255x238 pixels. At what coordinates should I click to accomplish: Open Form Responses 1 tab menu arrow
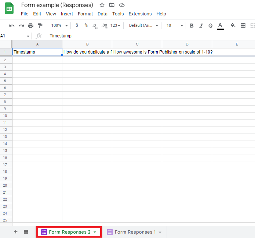(160, 232)
